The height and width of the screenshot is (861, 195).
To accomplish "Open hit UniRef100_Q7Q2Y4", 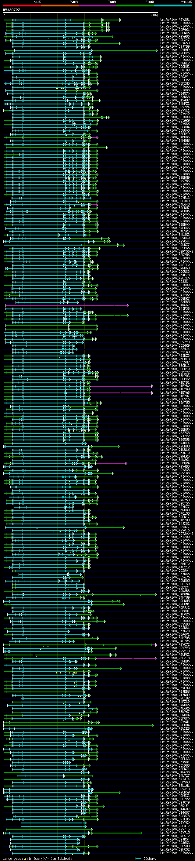I will point(175,77).
